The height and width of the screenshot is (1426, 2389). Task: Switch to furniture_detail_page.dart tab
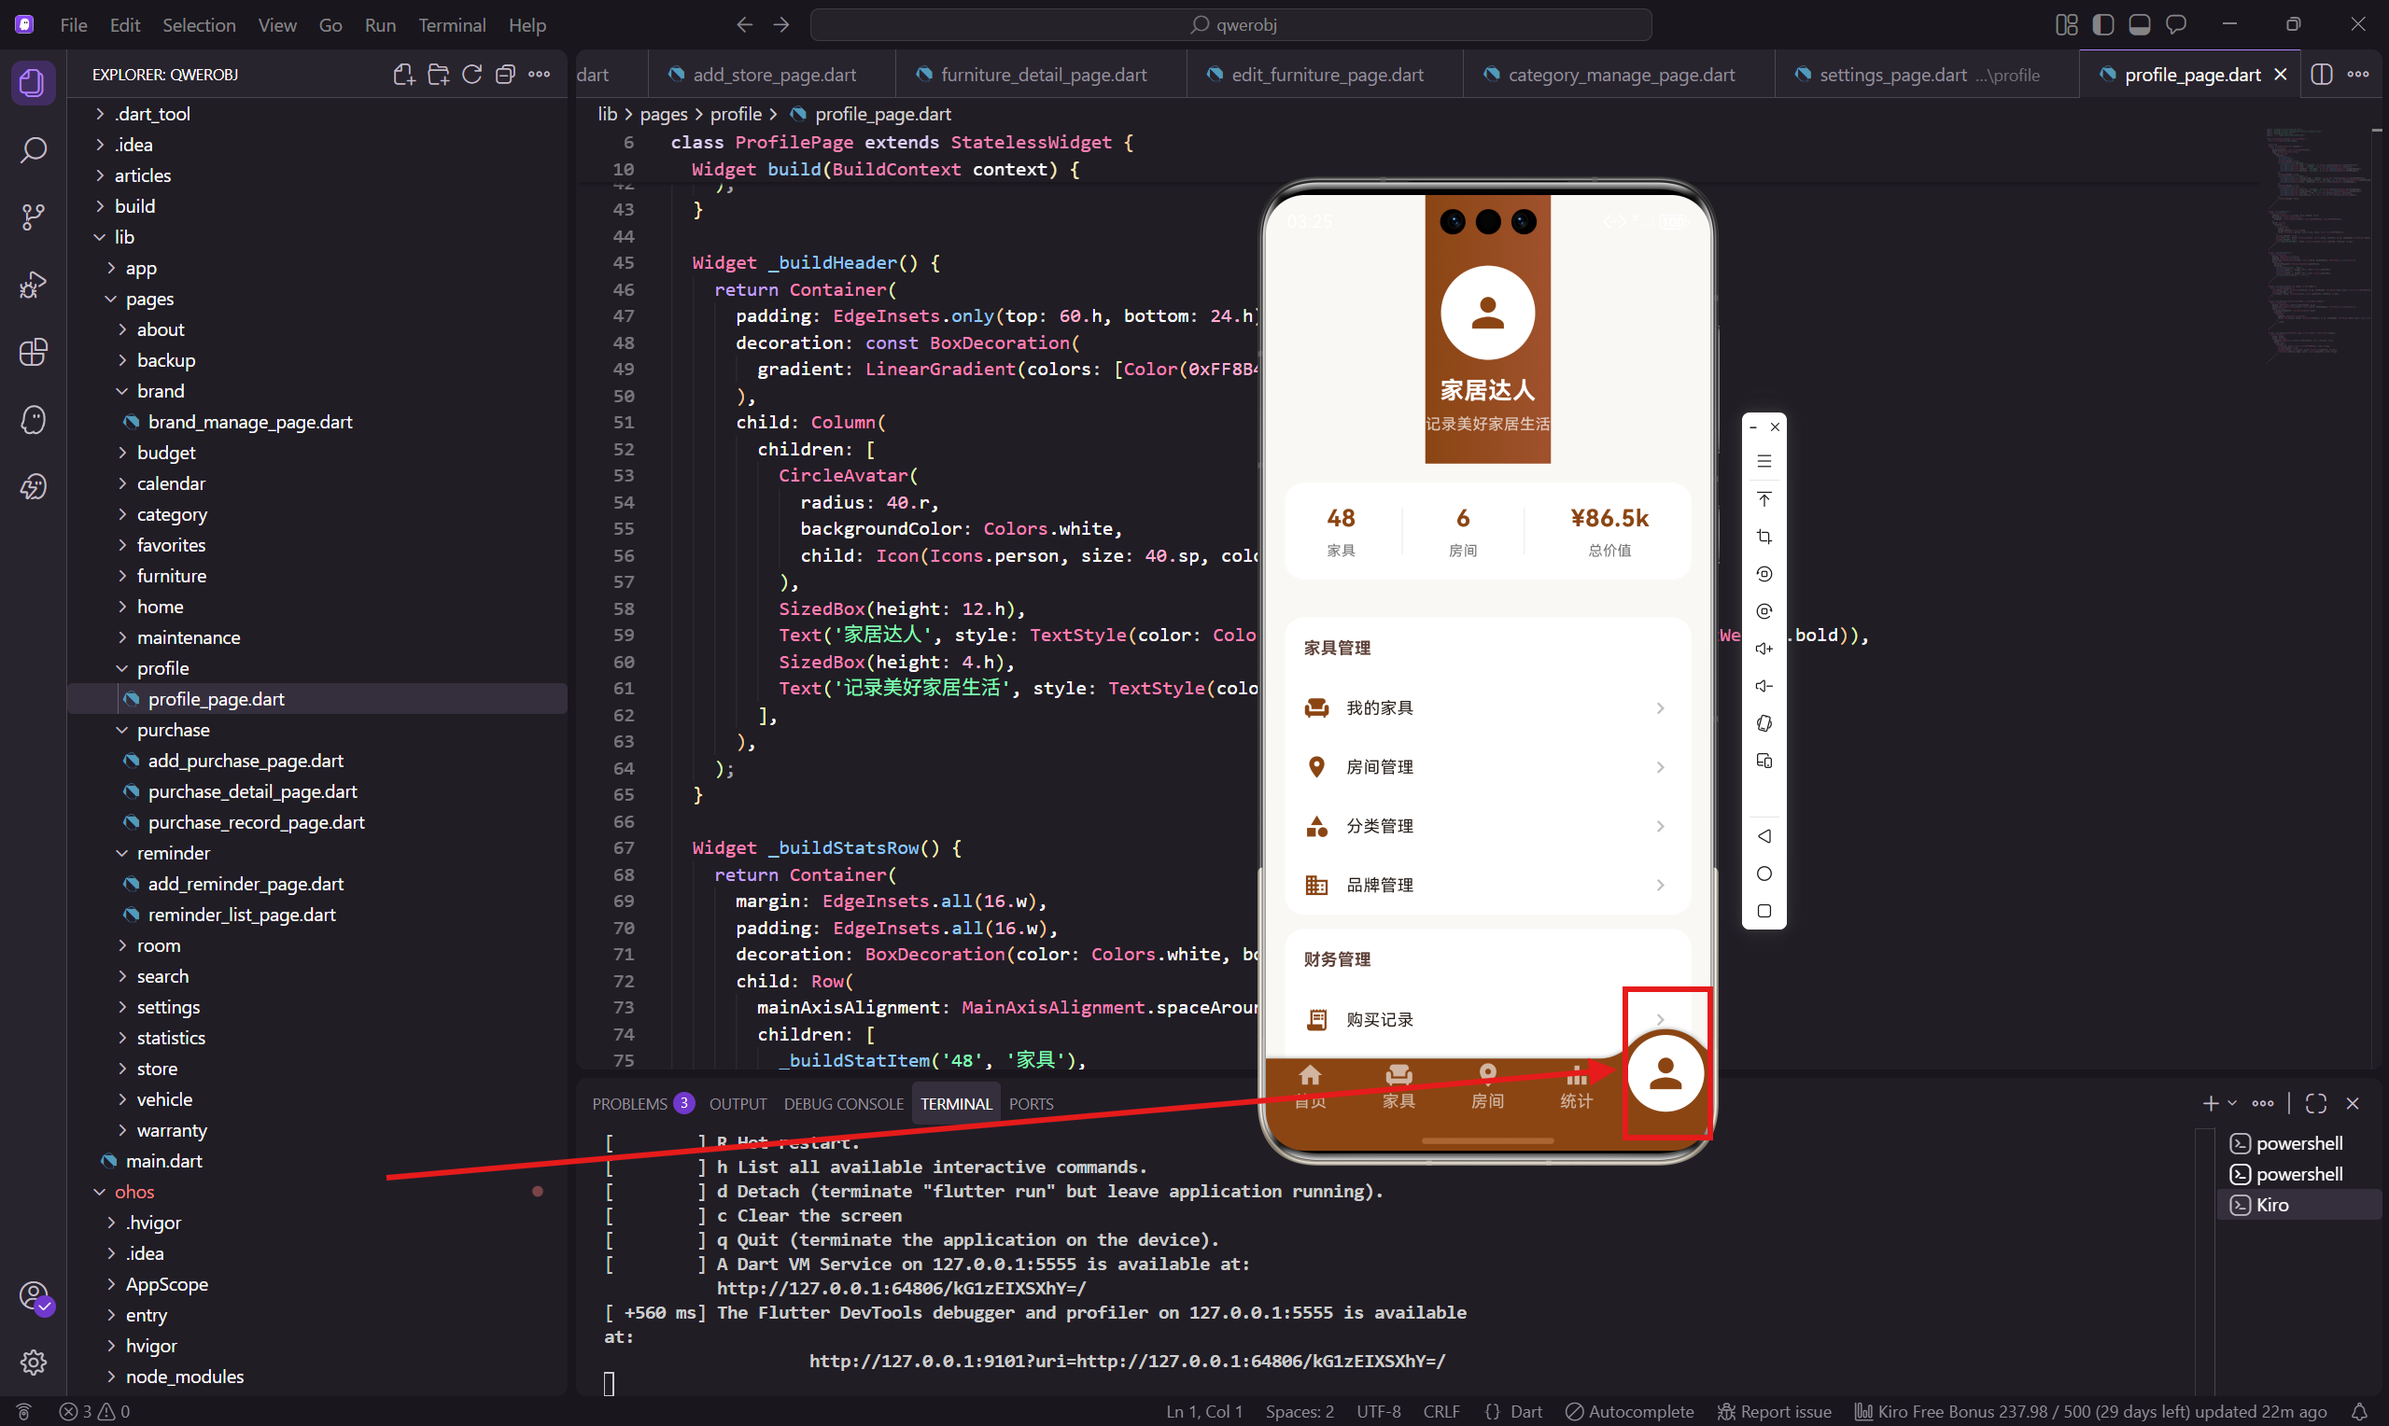(1043, 74)
